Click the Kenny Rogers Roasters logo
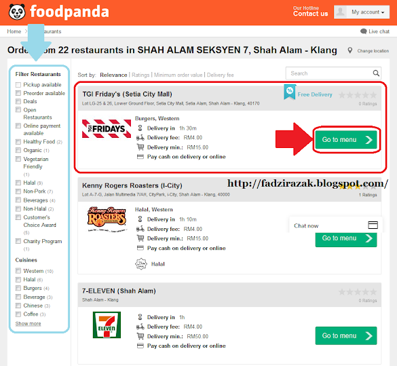Screen dimensions: 397x366 pos(107,219)
